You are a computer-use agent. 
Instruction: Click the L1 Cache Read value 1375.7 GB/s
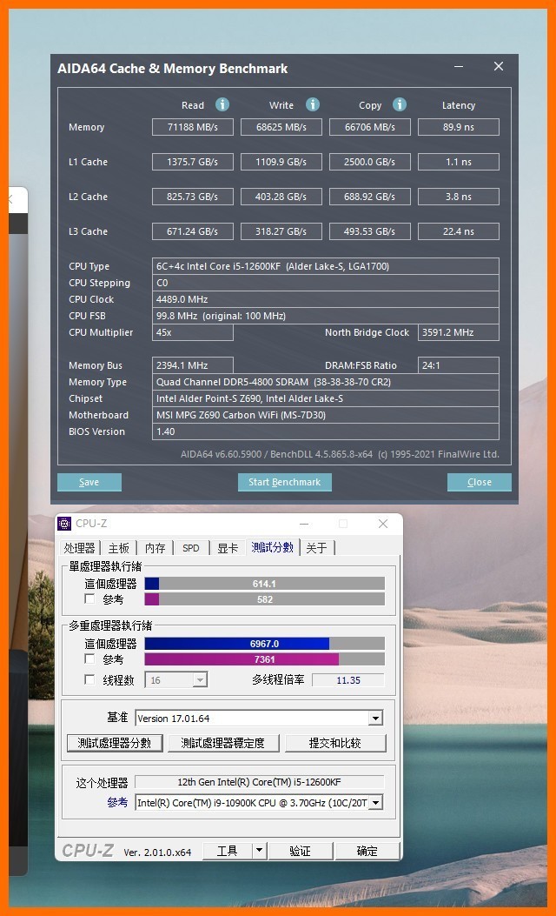tap(193, 162)
